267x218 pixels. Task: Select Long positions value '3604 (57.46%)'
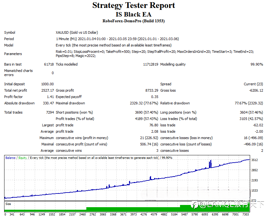(x=251, y=112)
